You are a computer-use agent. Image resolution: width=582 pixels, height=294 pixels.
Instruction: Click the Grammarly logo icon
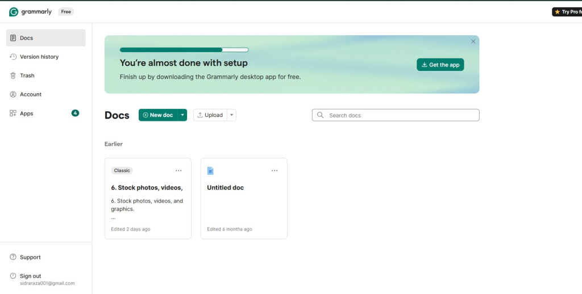[x=14, y=12]
